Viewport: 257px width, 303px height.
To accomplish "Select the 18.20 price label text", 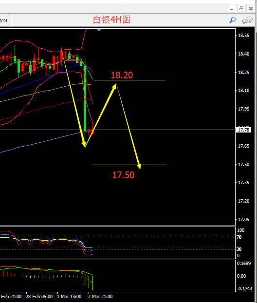I will pyautogui.click(x=122, y=75).
